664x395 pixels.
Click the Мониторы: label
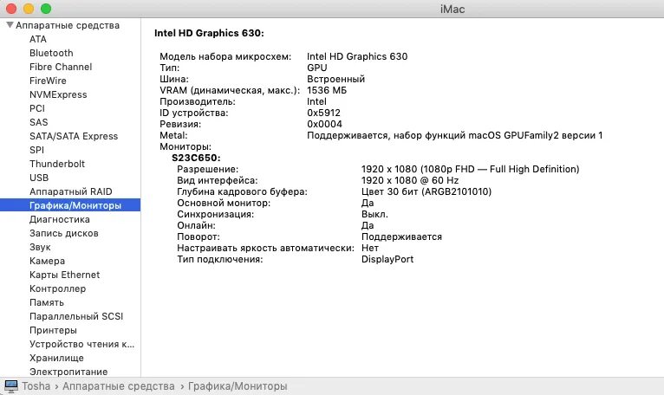coord(186,147)
